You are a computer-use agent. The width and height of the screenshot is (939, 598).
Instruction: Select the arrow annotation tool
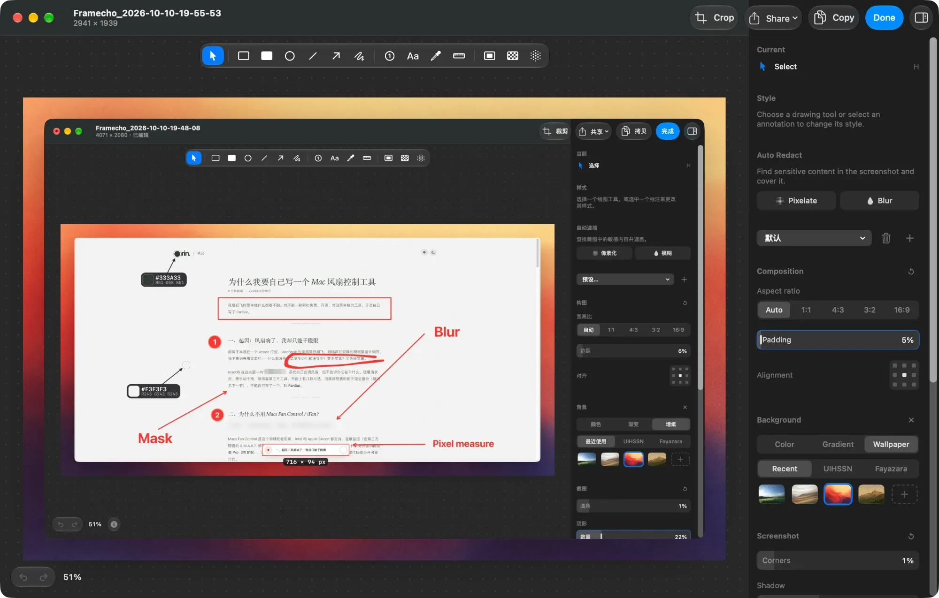(336, 56)
